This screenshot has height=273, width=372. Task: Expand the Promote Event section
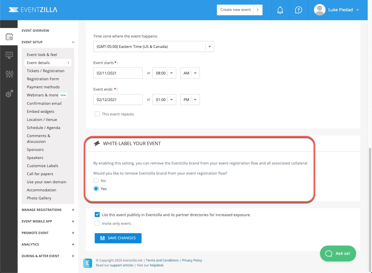(x=73, y=233)
